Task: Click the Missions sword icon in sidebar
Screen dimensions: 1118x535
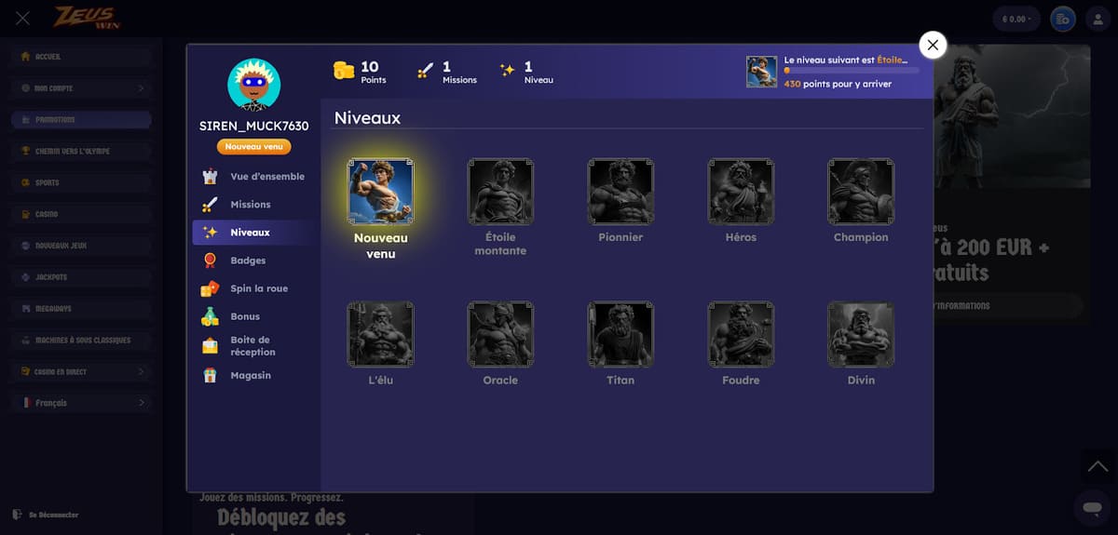Action: (210, 205)
